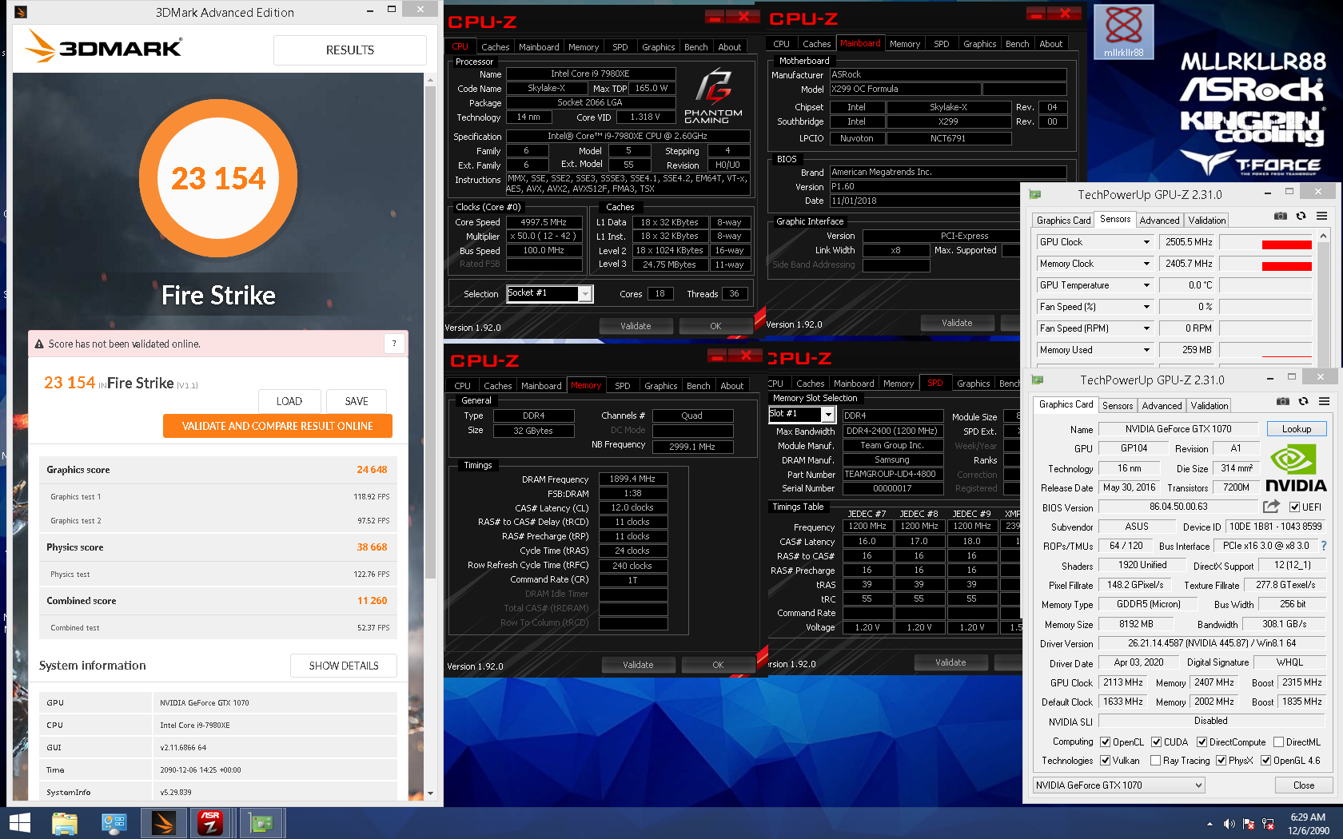
Task: Toggle the OpenCL checkbox
Action: (x=1105, y=742)
